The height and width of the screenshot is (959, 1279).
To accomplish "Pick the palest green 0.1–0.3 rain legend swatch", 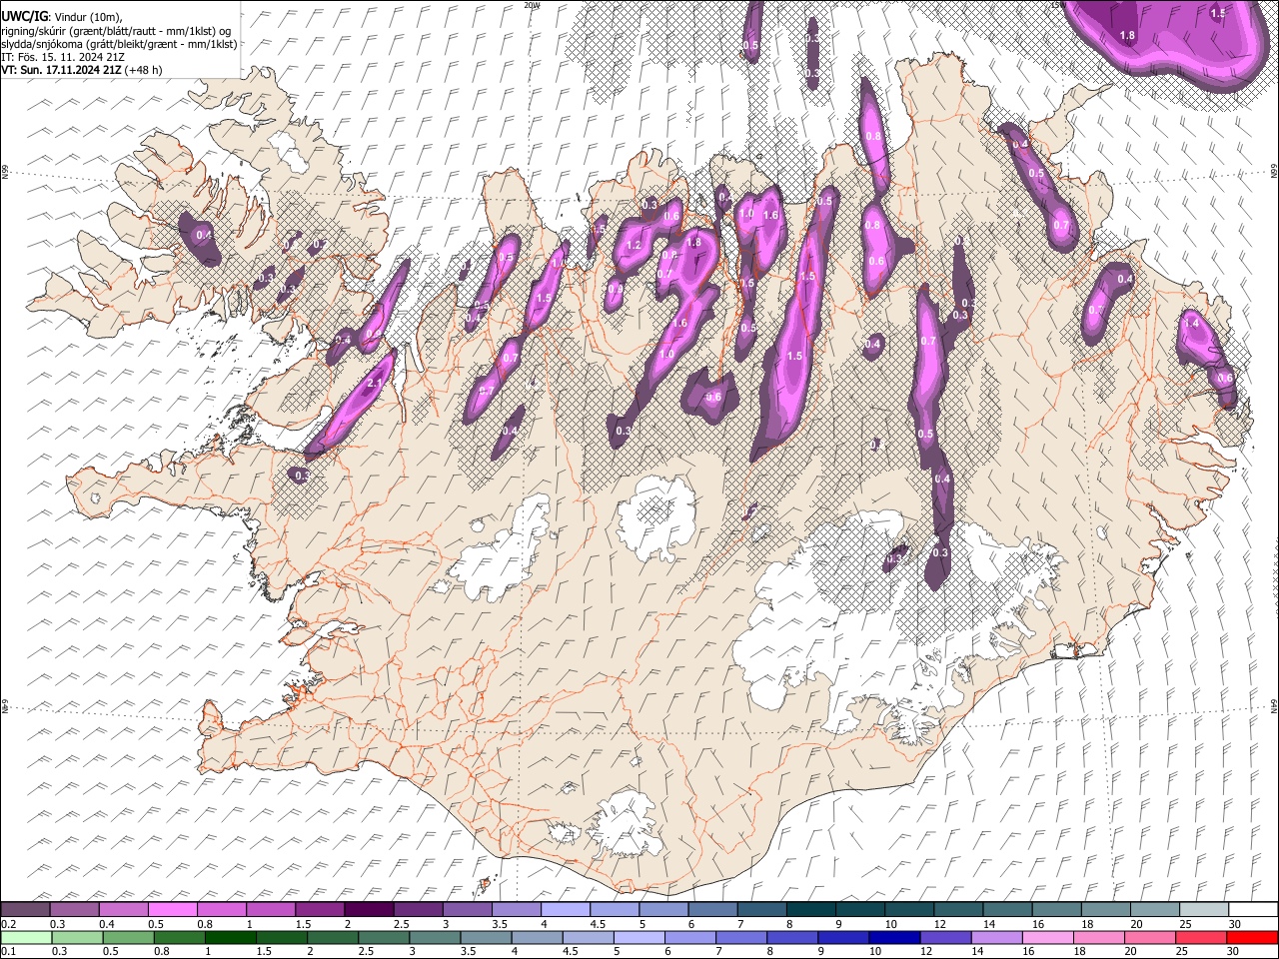I will pos(25,938).
